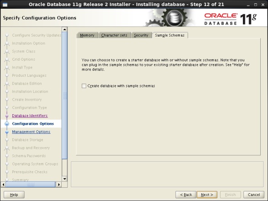Open the installer Help
Image resolution: width=268 pixels, height=201 pixels.
pos(14,195)
